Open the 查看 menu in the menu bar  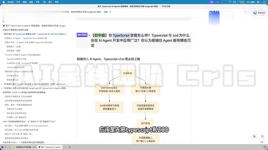point(31,2)
